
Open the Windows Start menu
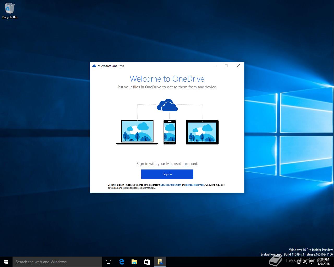point(6,262)
